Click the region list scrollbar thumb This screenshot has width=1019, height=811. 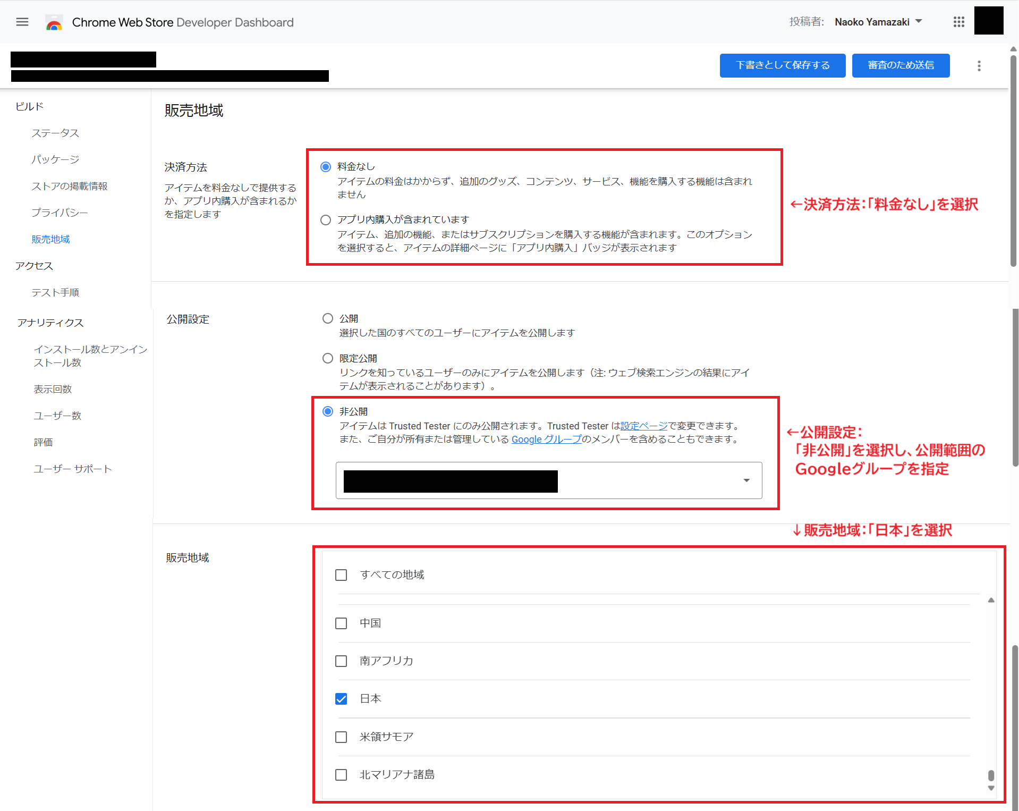pyautogui.click(x=991, y=775)
